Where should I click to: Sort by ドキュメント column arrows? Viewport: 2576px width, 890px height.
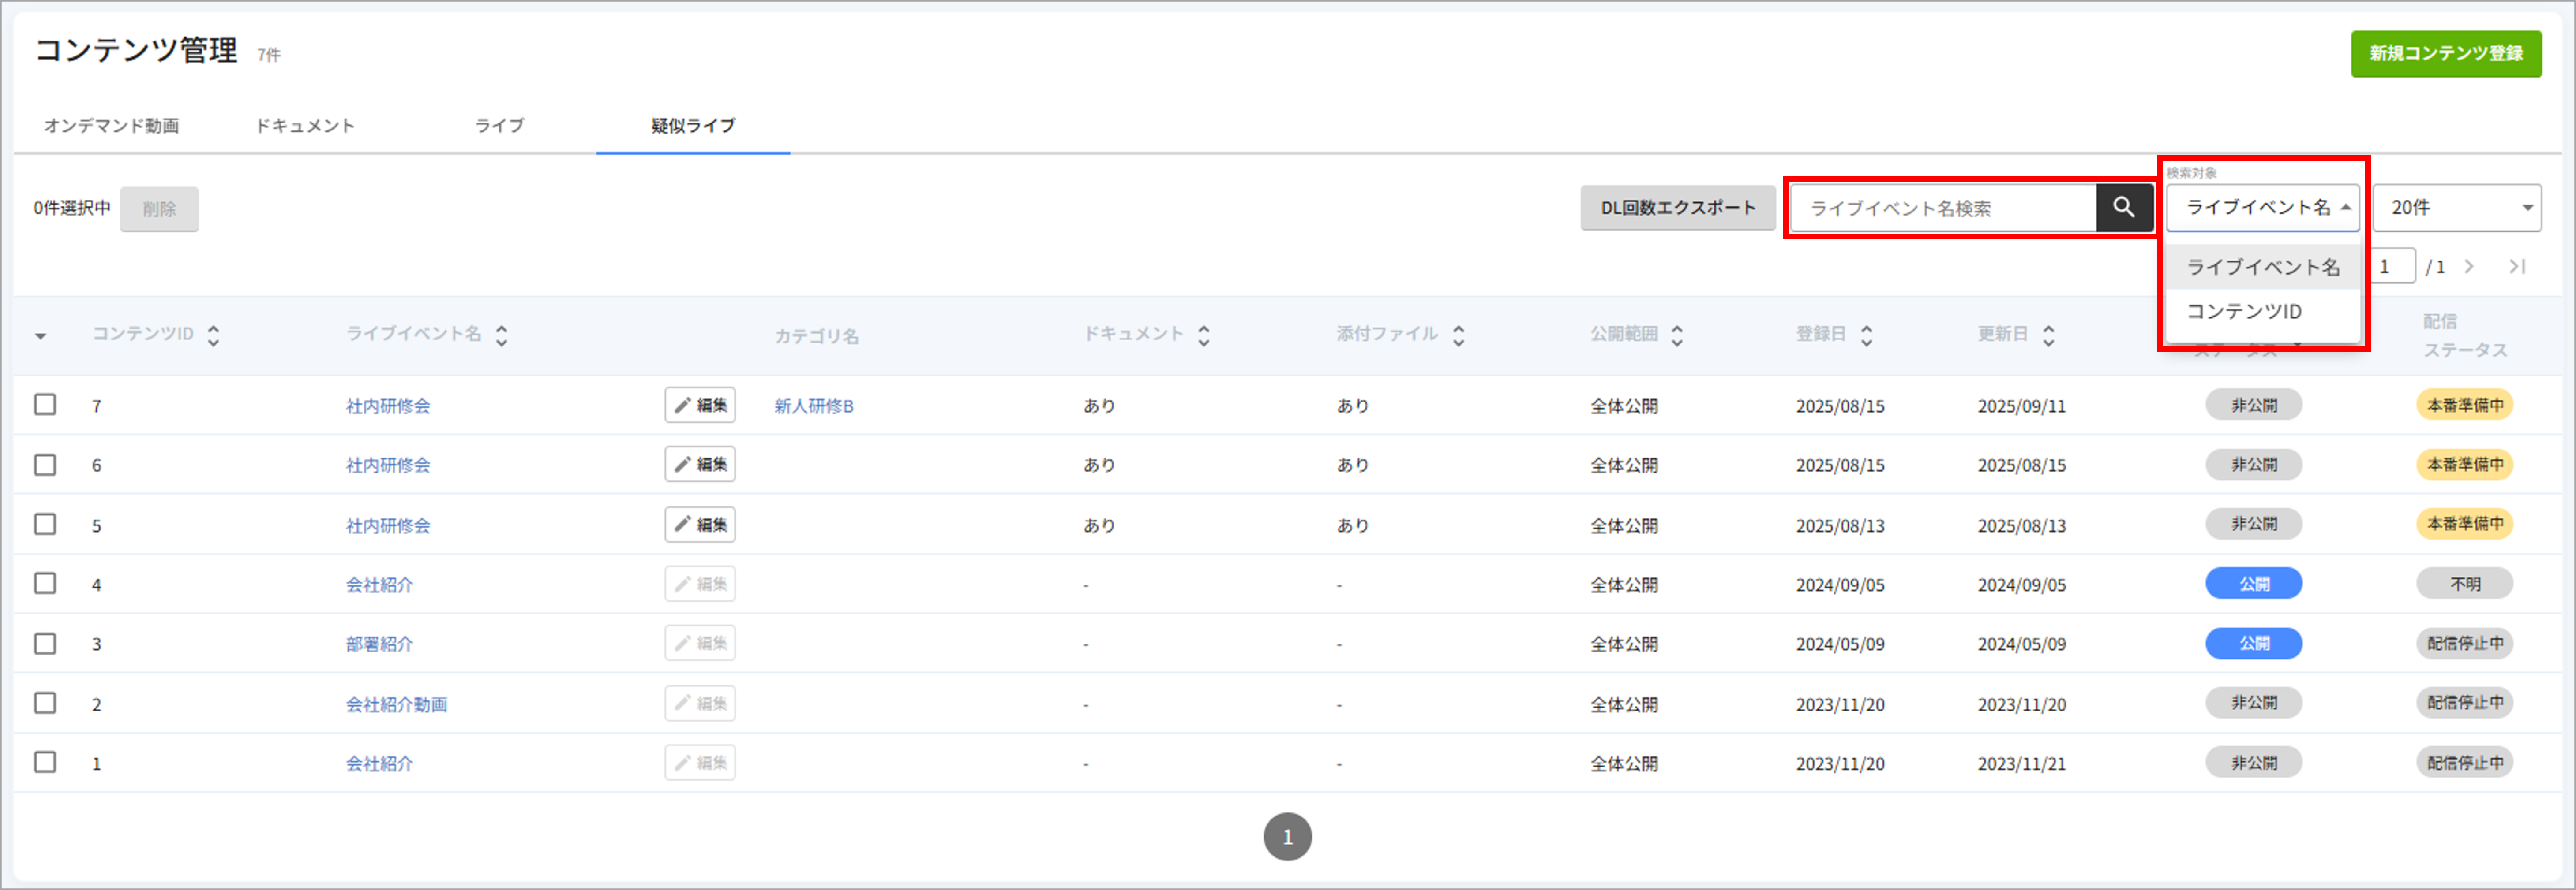click(x=1203, y=335)
